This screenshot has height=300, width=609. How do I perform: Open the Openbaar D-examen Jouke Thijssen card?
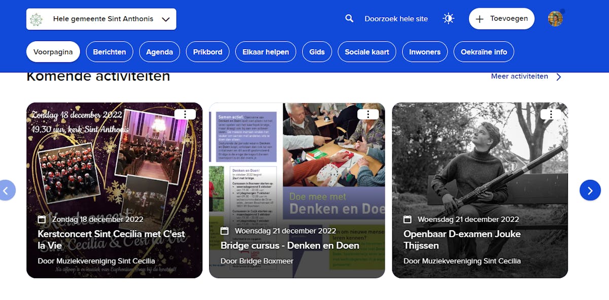point(480,240)
